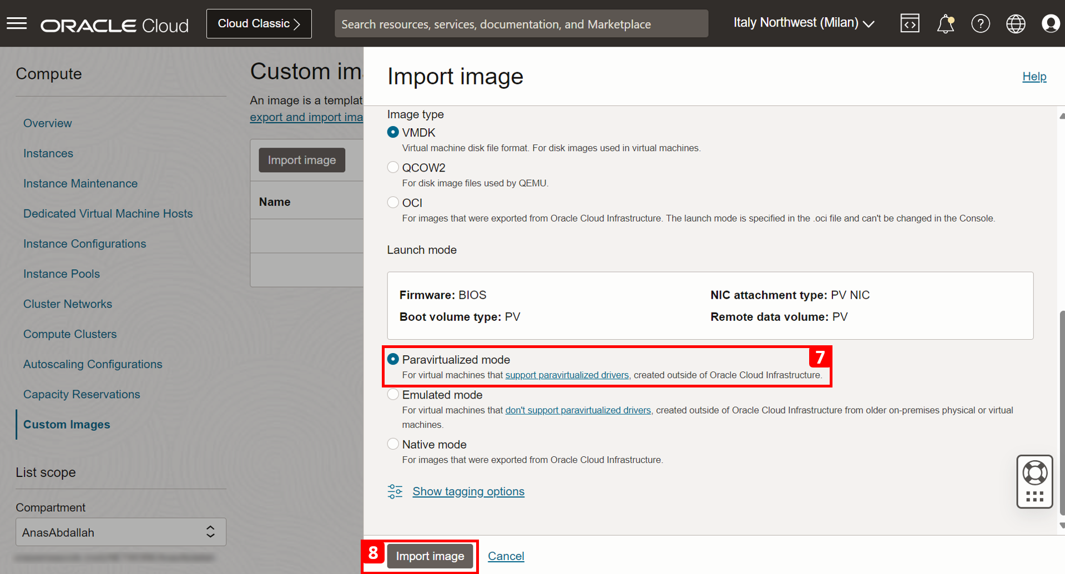Open the hamburger navigation menu
Screen dimensions: 1065x574
click(x=17, y=23)
